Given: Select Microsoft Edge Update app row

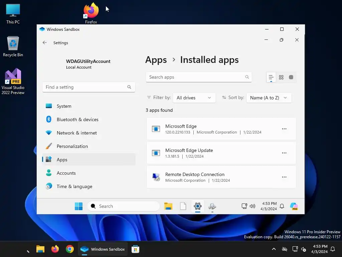Looking at the screenshot, I should tap(221, 153).
